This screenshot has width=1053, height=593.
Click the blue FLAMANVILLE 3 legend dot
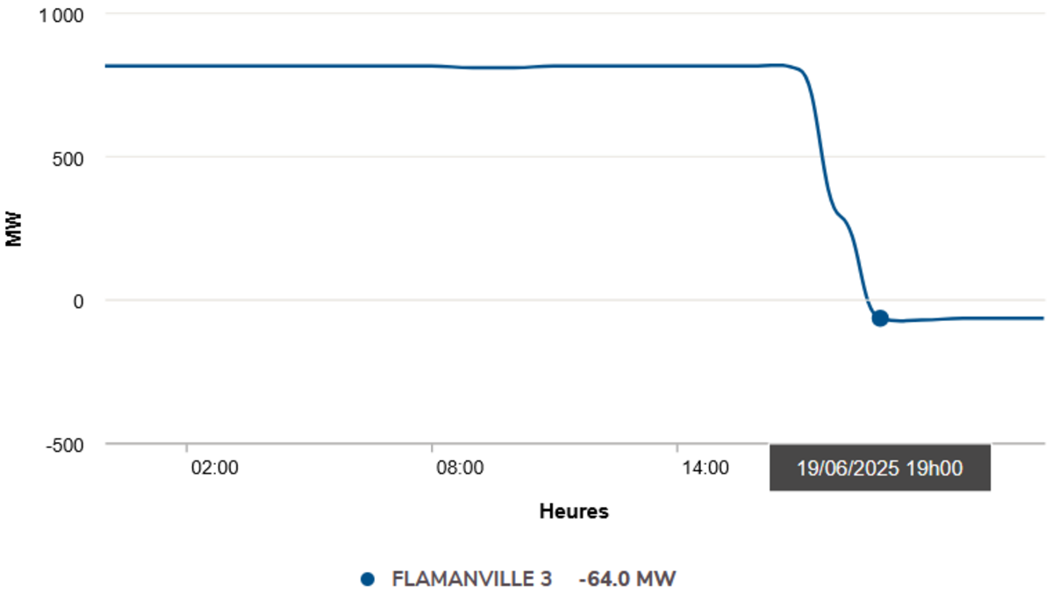pyautogui.click(x=368, y=579)
